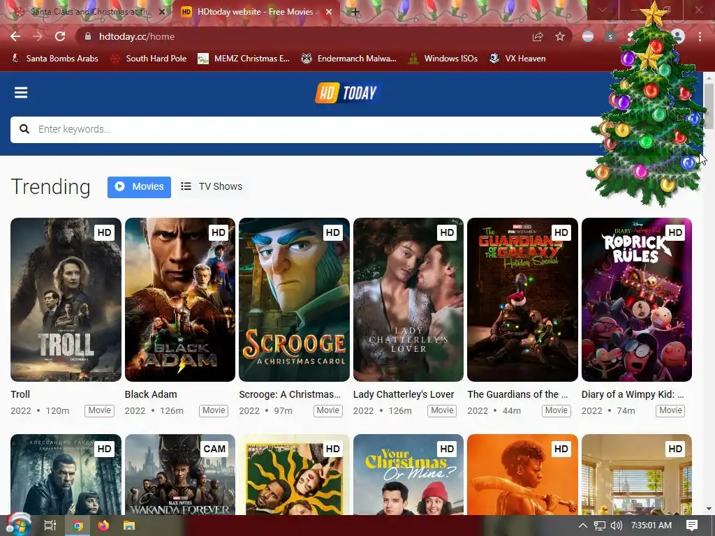Image resolution: width=715 pixels, height=536 pixels.
Task: Open File Explorer from the taskbar
Action: [129, 526]
